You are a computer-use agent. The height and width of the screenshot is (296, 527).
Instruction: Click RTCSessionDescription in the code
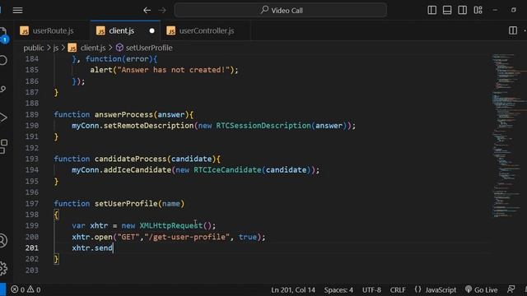click(x=263, y=126)
